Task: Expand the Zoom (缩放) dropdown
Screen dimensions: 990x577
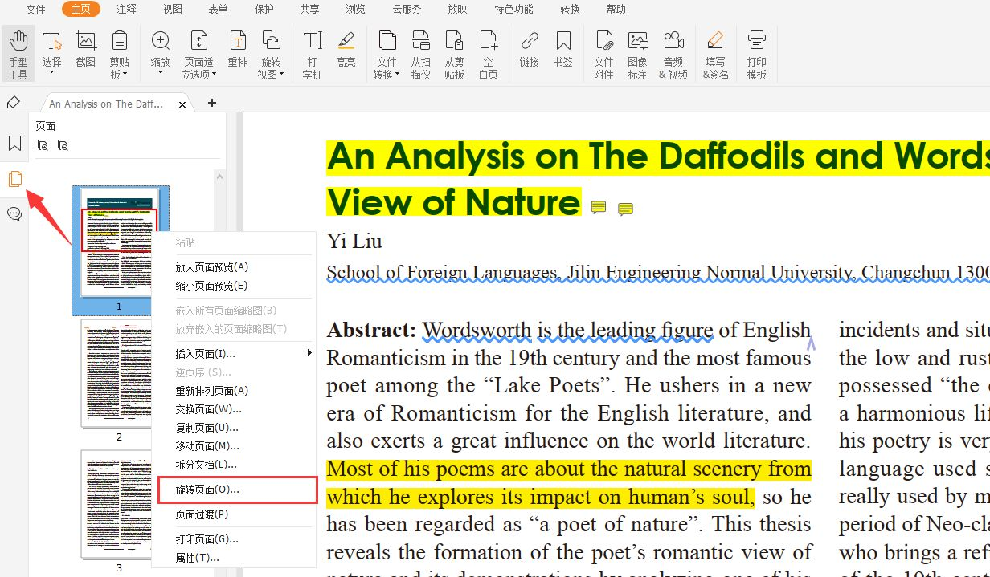Action: [160, 73]
